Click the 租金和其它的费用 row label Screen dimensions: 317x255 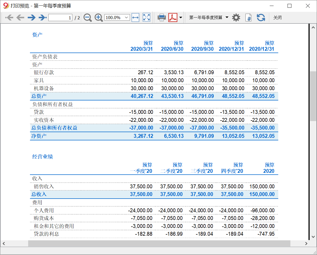tap(54, 226)
